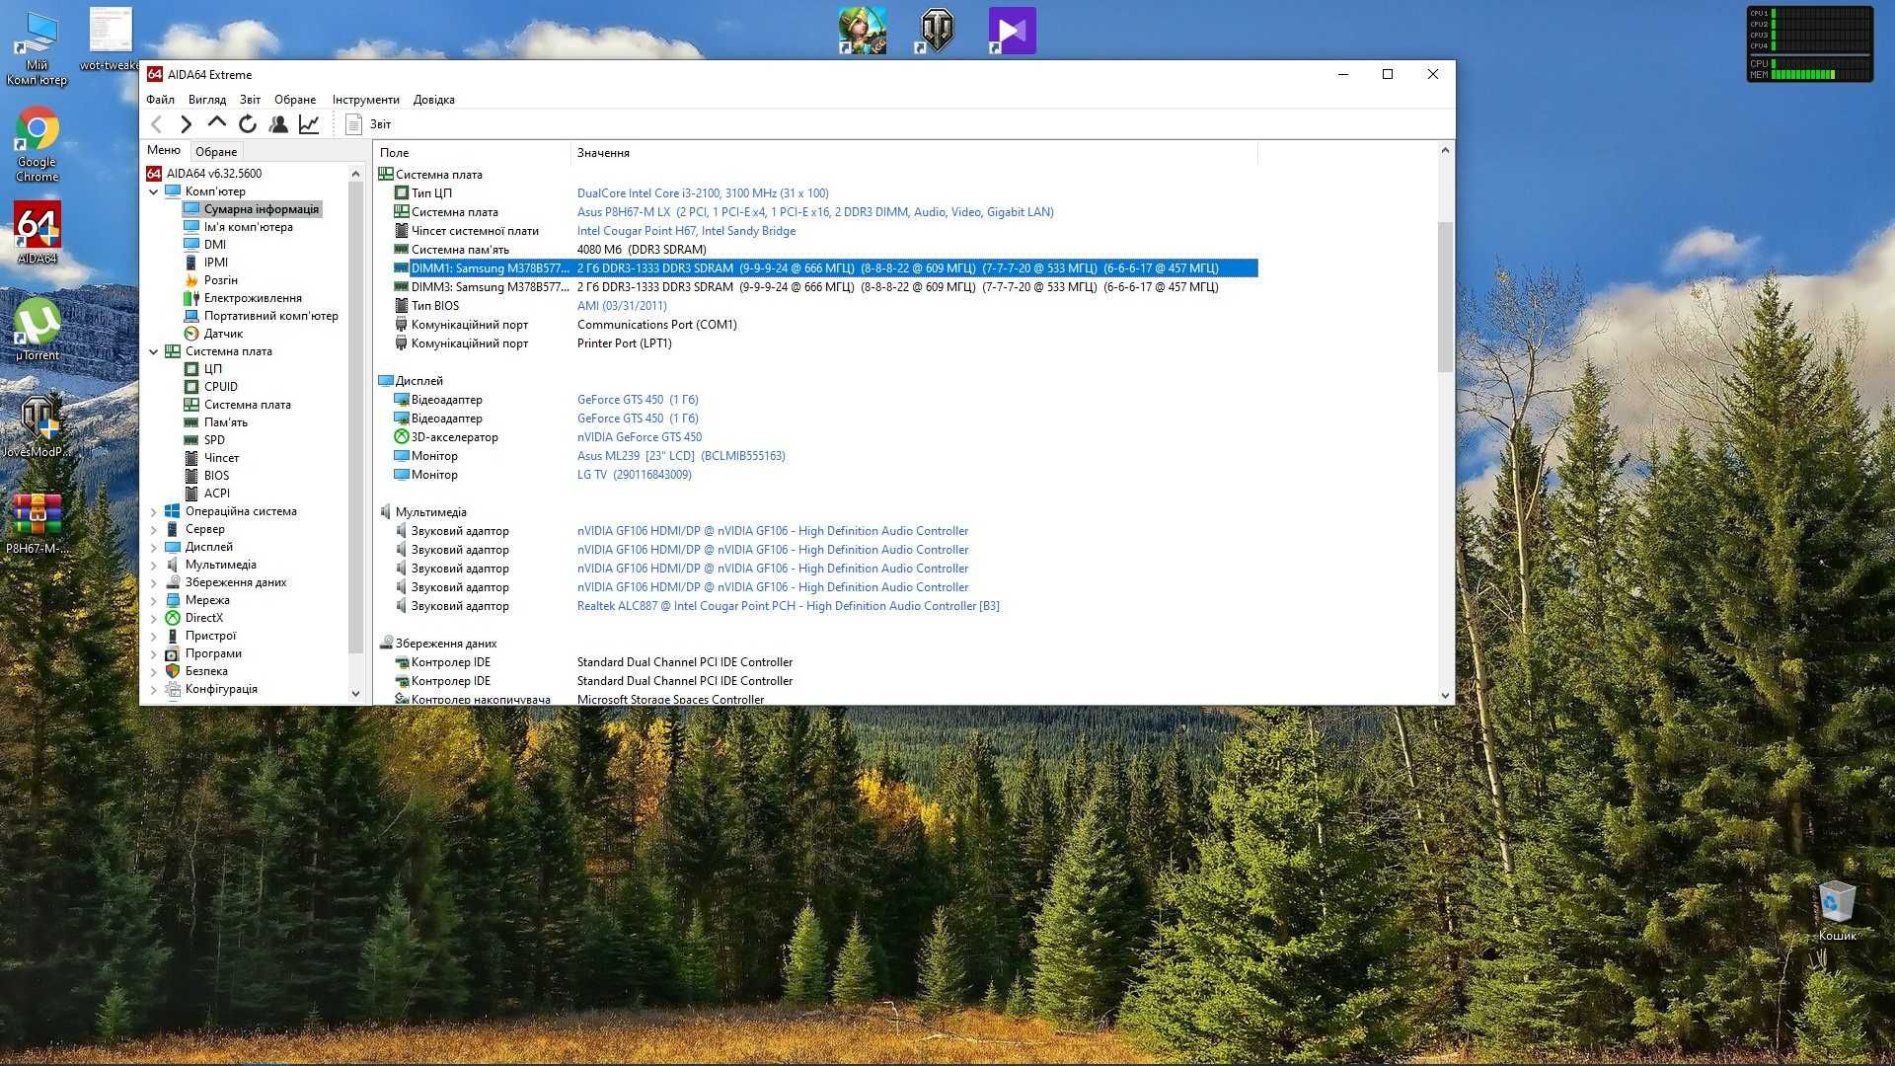Go back with the toolbar back arrow

(x=156, y=124)
